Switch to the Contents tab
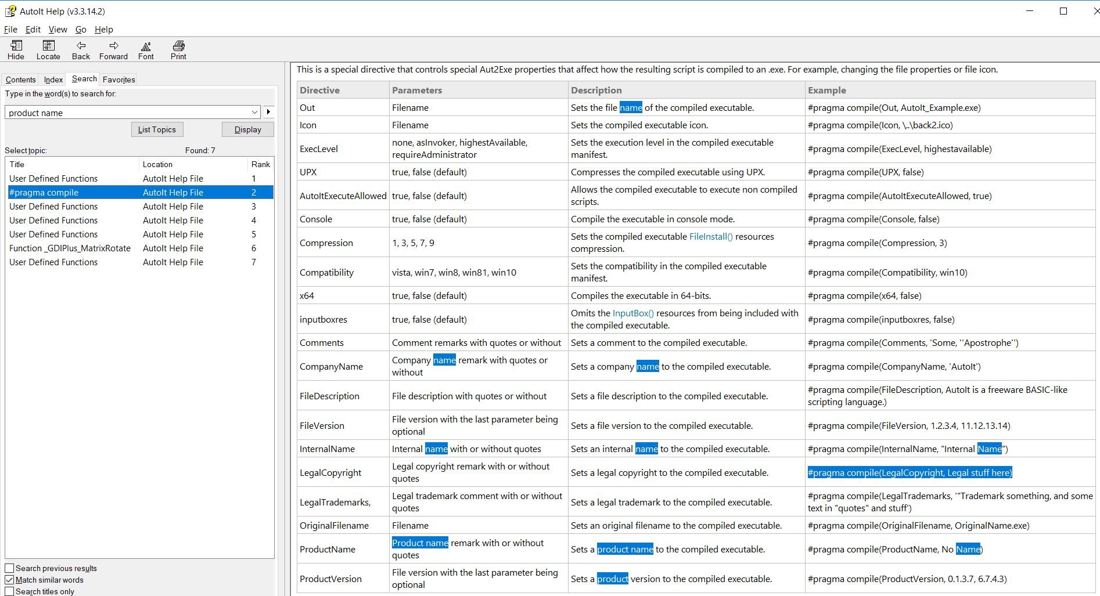Image resolution: width=1100 pixels, height=596 pixels. [x=20, y=80]
